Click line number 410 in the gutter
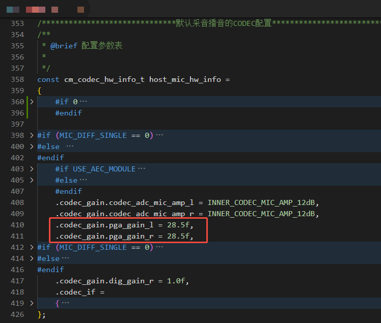The image size is (381, 323). coord(17,225)
